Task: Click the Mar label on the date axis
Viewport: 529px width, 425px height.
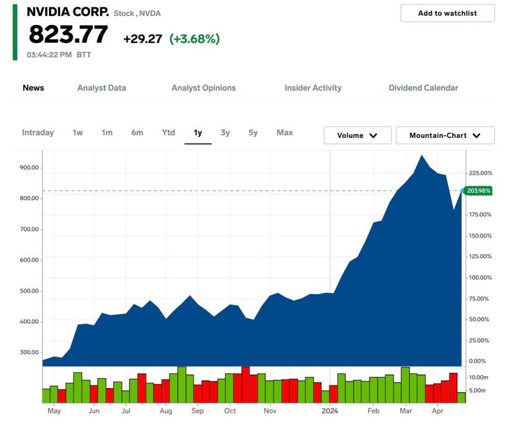Action: click(406, 411)
